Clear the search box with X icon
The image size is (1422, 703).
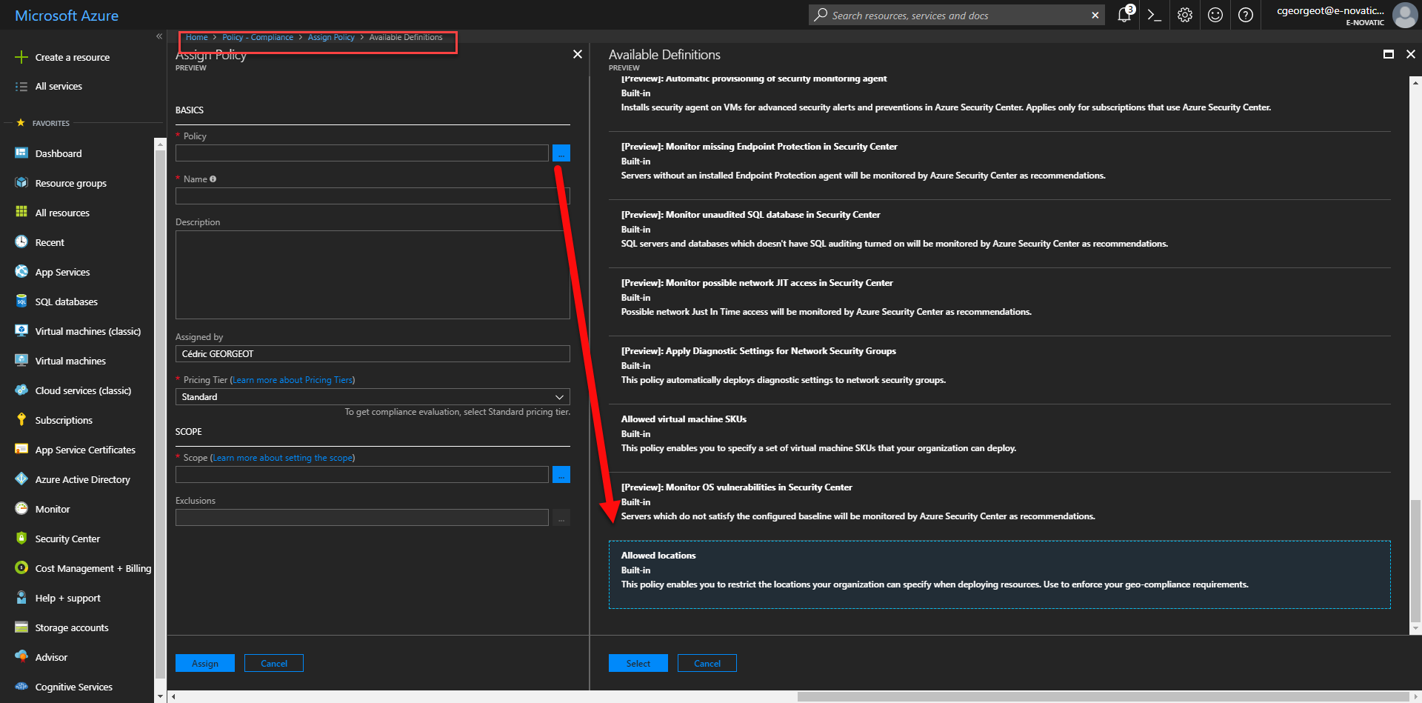tap(1095, 16)
